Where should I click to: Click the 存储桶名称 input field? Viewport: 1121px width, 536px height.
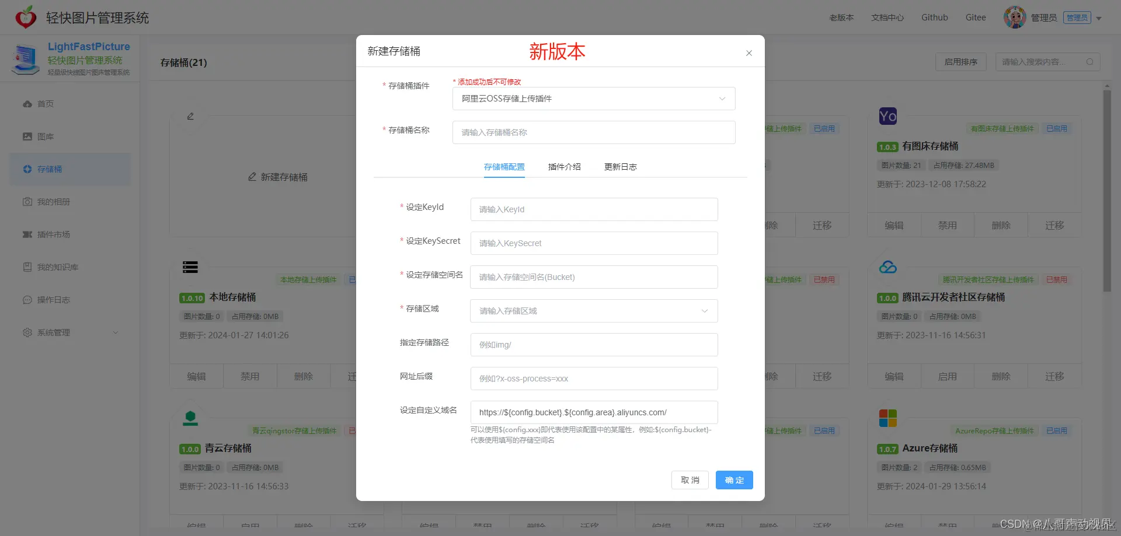pyautogui.click(x=593, y=132)
